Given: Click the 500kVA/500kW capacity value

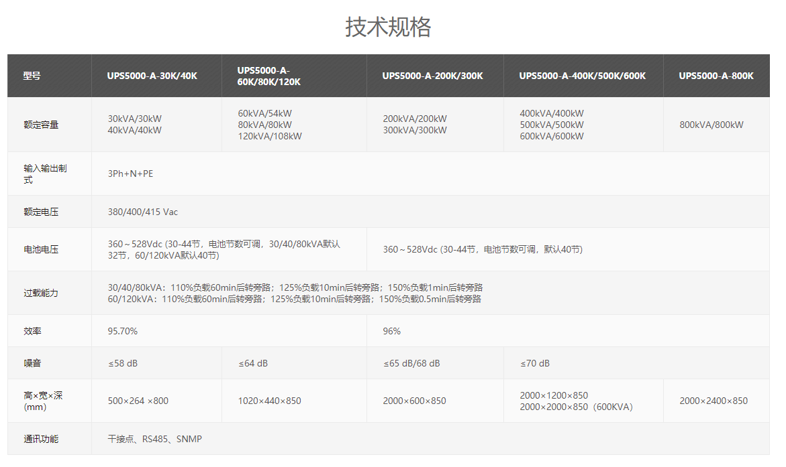Looking at the screenshot, I should [551, 125].
